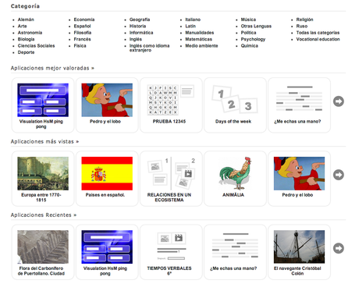This screenshot has width=359, height=291.
Task: Select the Ruso category
Action: click(302, 26)
